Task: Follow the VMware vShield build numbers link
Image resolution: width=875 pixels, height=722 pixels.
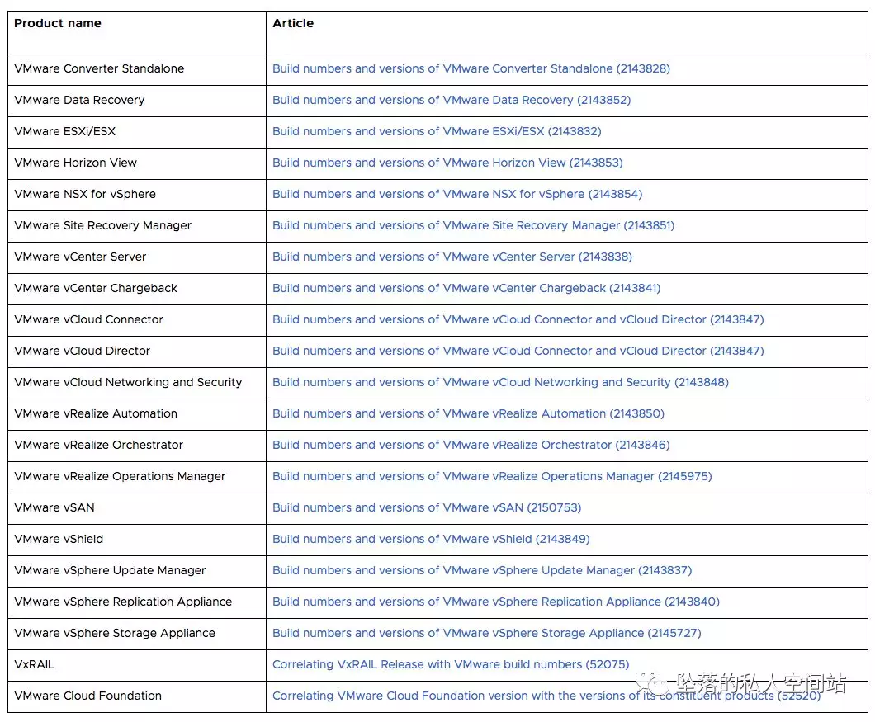Action: (x=431, y=539)
